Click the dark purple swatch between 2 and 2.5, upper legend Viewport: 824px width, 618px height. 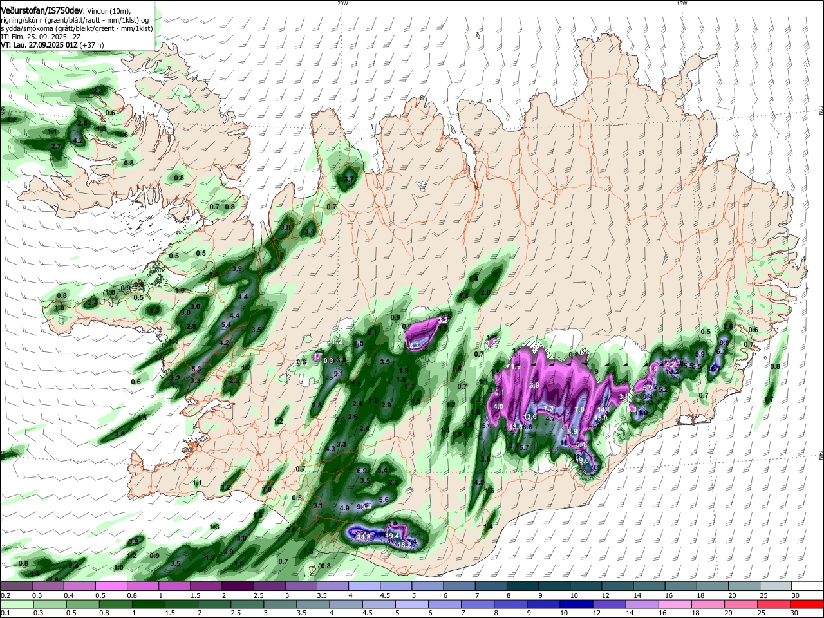[x=236, y=586]
